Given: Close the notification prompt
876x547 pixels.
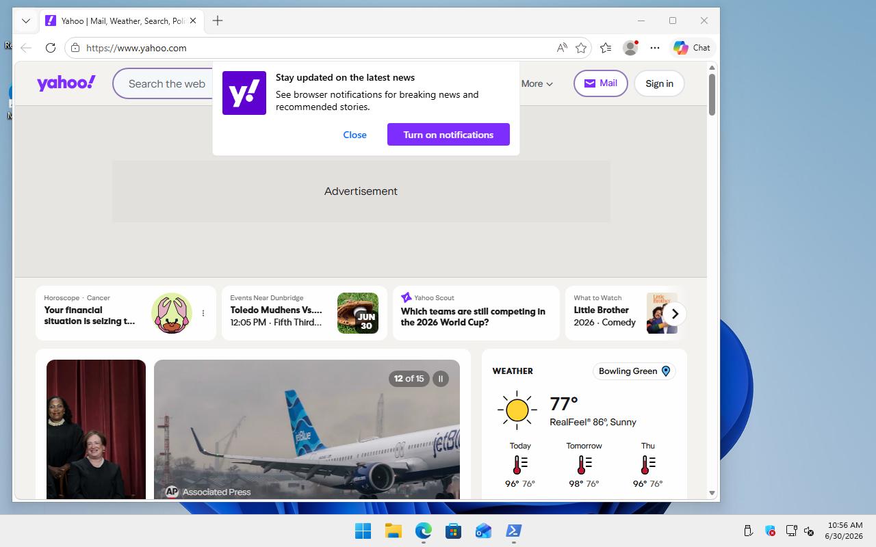Looking at the screenshot, I should 355,135.
